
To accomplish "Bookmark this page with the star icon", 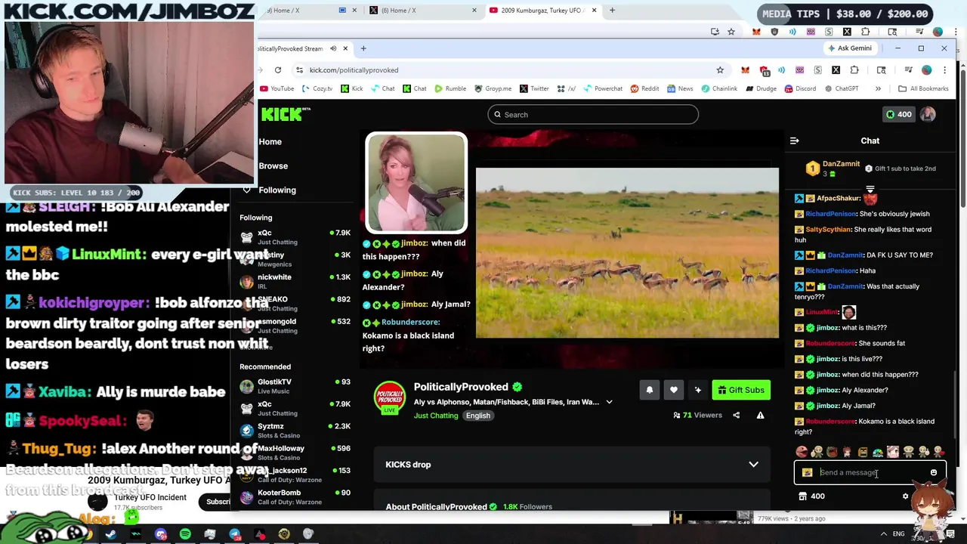I will tap(720, 70).
